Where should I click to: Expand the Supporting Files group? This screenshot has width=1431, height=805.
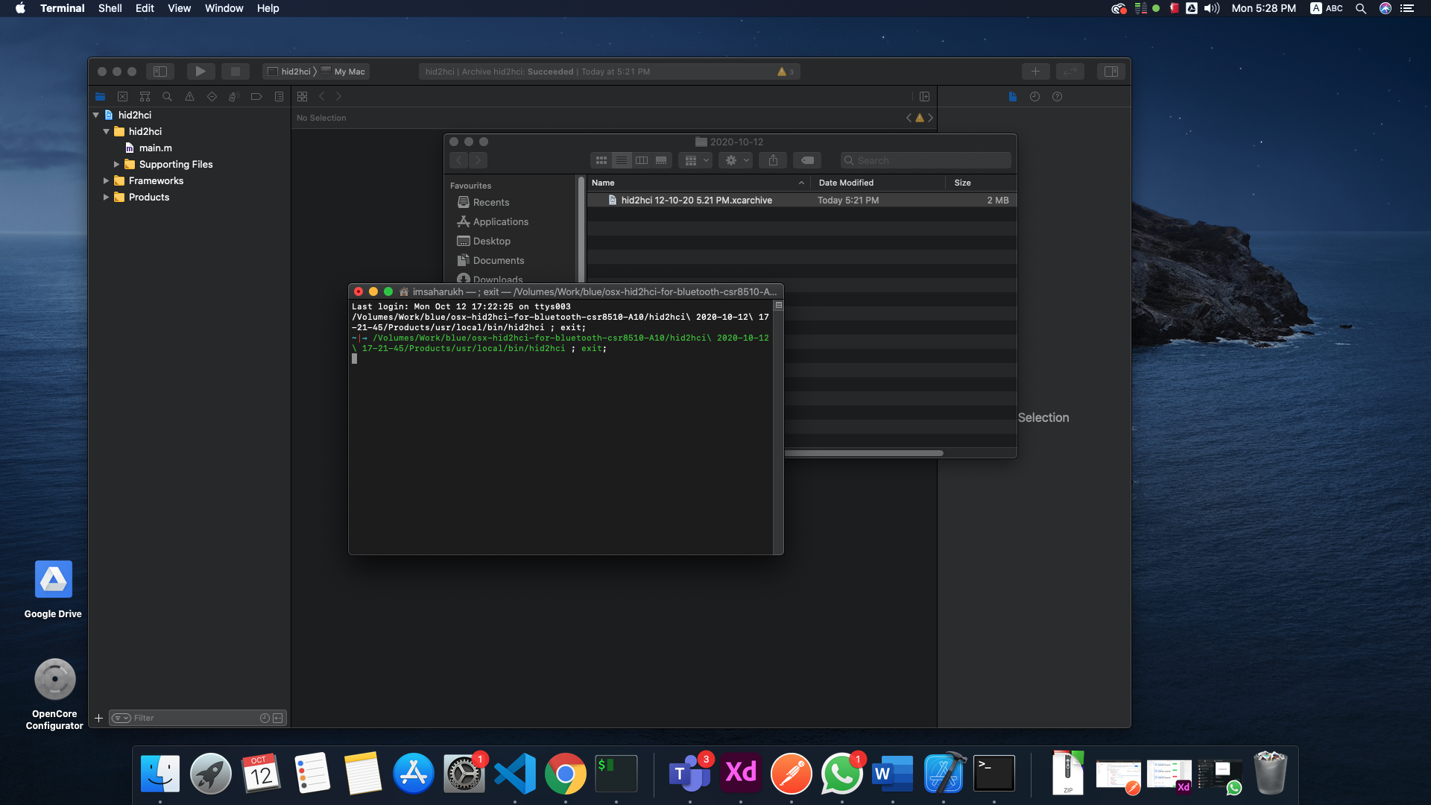(x=117, y=164)
